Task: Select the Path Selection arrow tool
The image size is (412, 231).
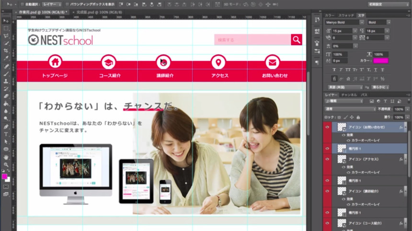Action: [x=6, y=142]
